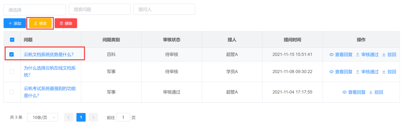Open the 请选择 category dropdown
Viewport: 406px width, 131px height.
35,10
